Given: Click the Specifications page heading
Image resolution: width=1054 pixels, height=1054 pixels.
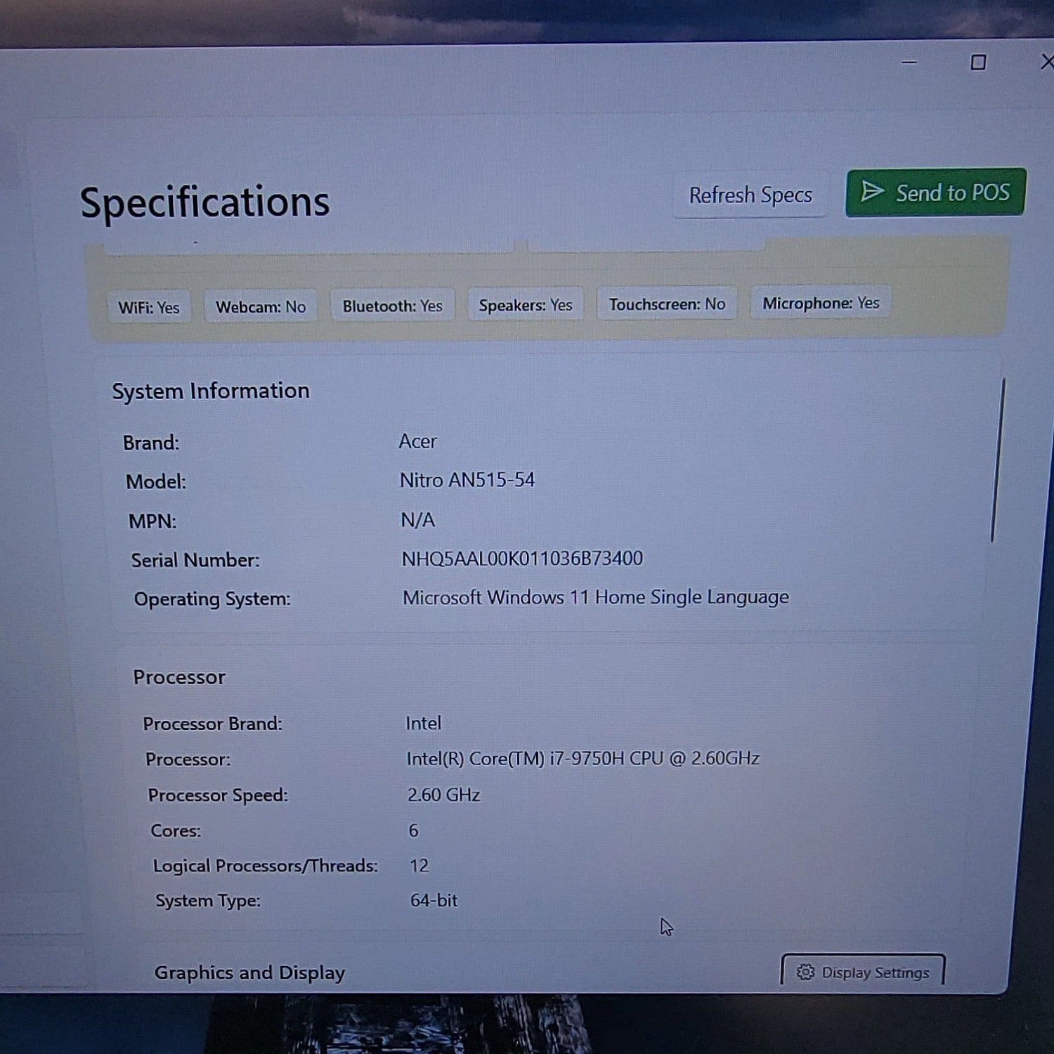Looking at the screenshot, I should [204, 202].
